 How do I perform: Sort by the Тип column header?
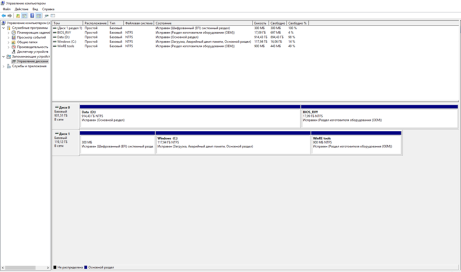tap(116, 23)
